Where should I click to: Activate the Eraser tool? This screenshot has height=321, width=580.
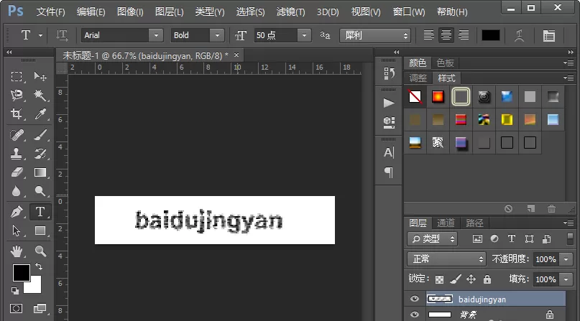point(17,172)
